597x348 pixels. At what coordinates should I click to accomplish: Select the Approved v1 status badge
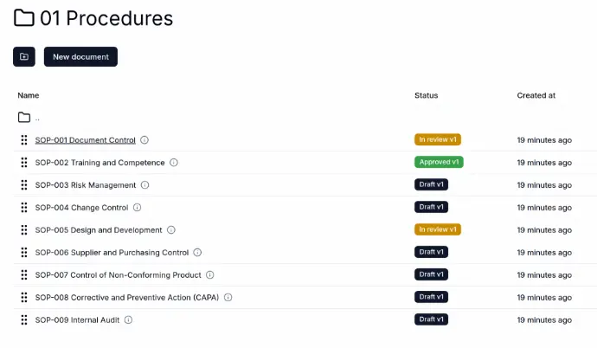[x=439, y=162]
